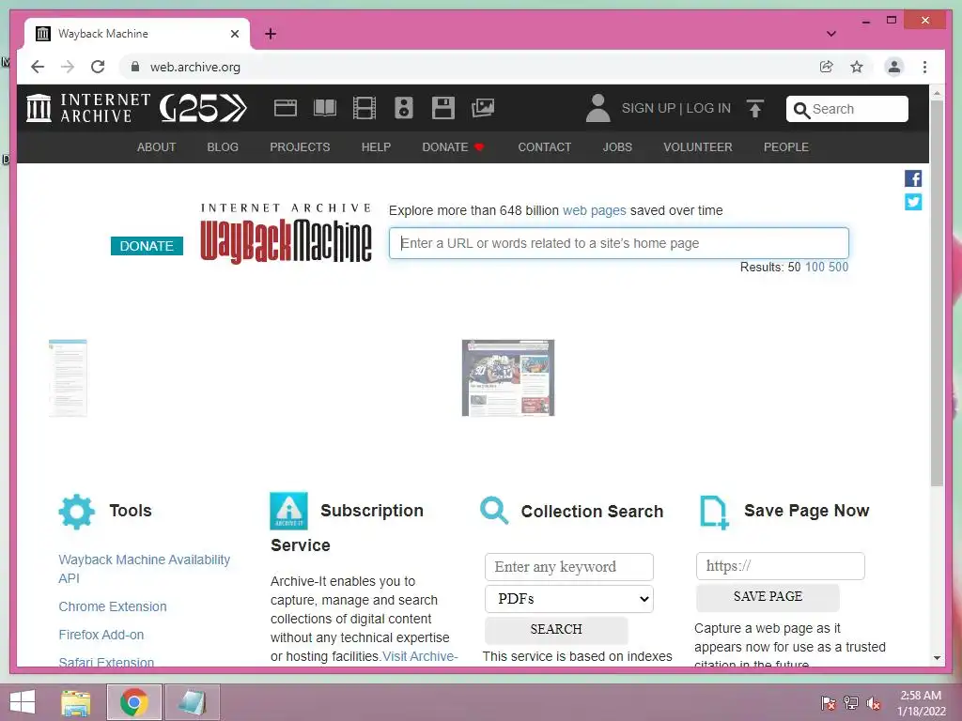Viewport: 962px width, 721px height.
Task: Share page via Facebook icon
Action: 913,178
